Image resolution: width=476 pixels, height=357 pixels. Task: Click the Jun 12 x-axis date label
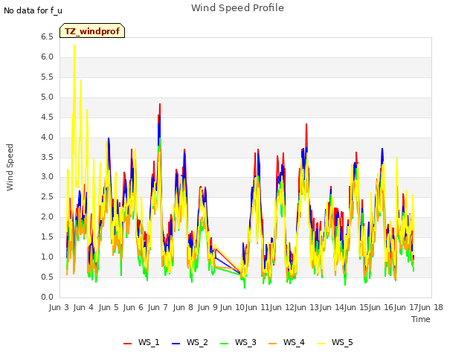(x=282, y=307)
